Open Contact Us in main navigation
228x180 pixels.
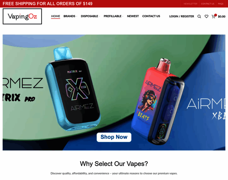coord(151,16)
